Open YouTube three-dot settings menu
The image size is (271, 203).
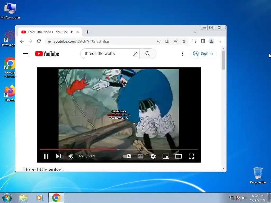pyautogui.click(x=183, y=54)
